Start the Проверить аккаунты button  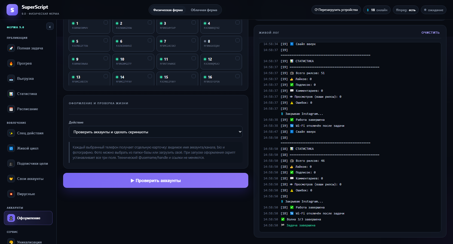pos(156,180)
